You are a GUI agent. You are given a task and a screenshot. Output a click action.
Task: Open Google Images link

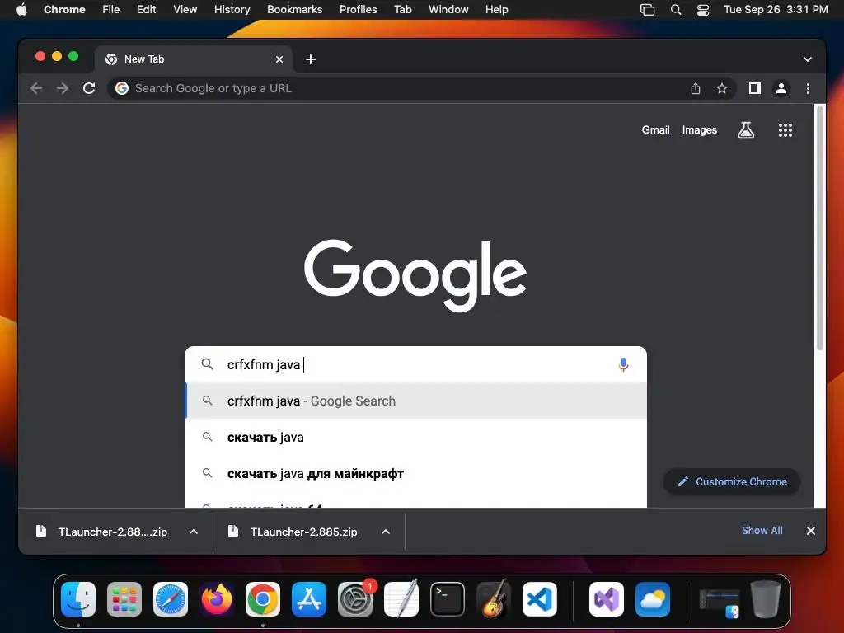[699, 129]
